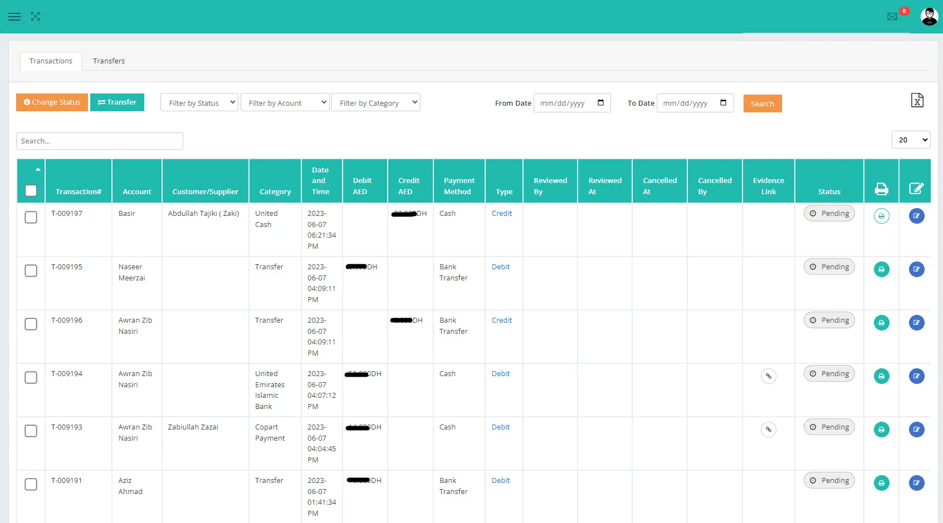This screenshot has width=943, height=523.
Task: Switch to the Transfers tab
Action: 109,61
